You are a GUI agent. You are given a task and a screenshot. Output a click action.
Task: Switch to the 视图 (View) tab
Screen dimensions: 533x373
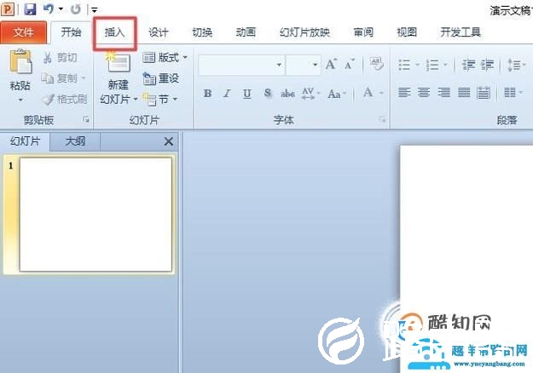tap(407, 32)
